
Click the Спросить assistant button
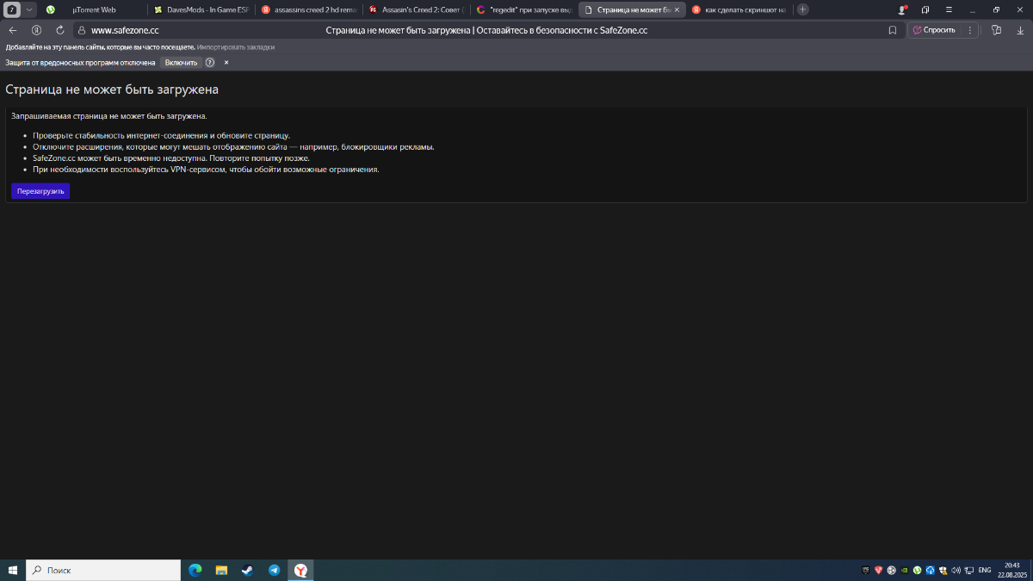[934, 29]
